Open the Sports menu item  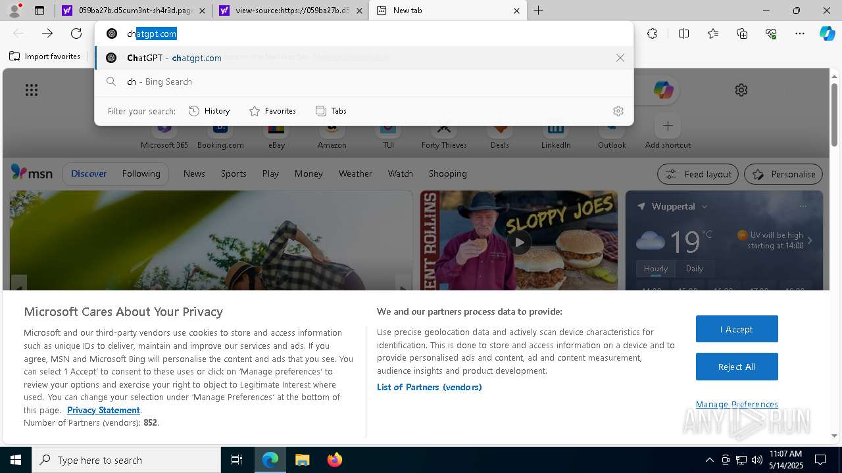[234, 173]
